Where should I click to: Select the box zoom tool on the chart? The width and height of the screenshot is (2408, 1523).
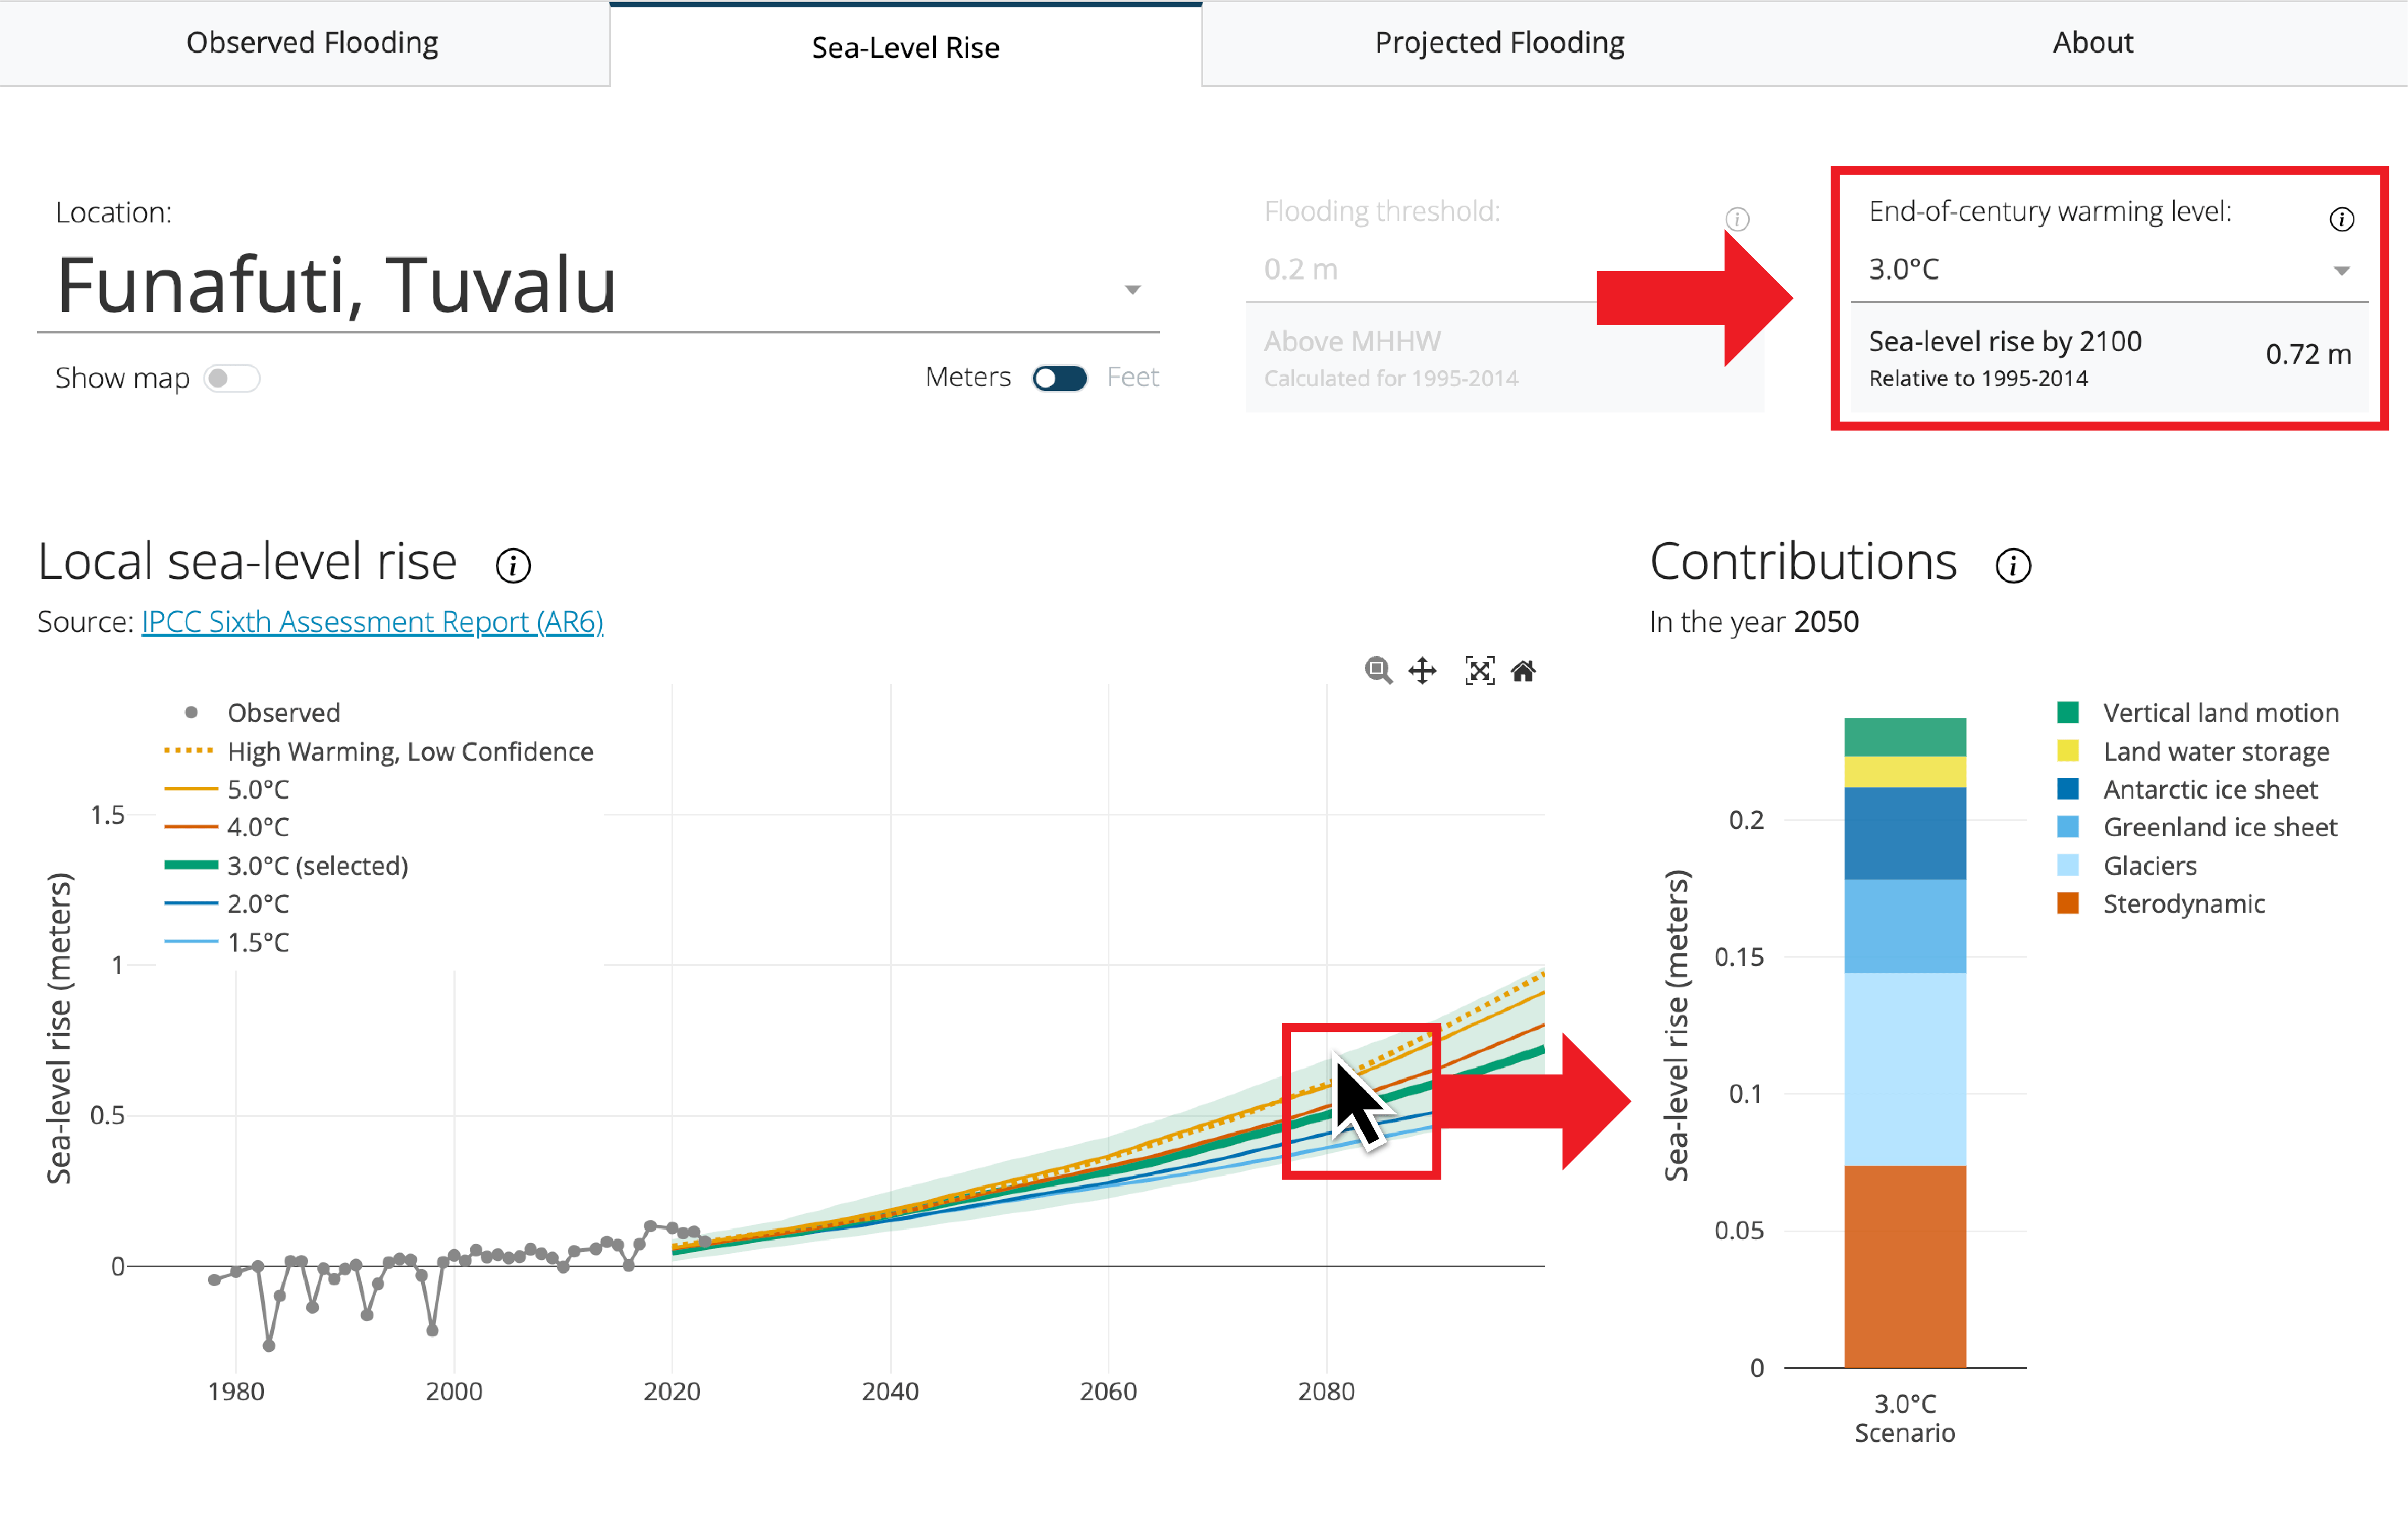tap(1378, 670)
